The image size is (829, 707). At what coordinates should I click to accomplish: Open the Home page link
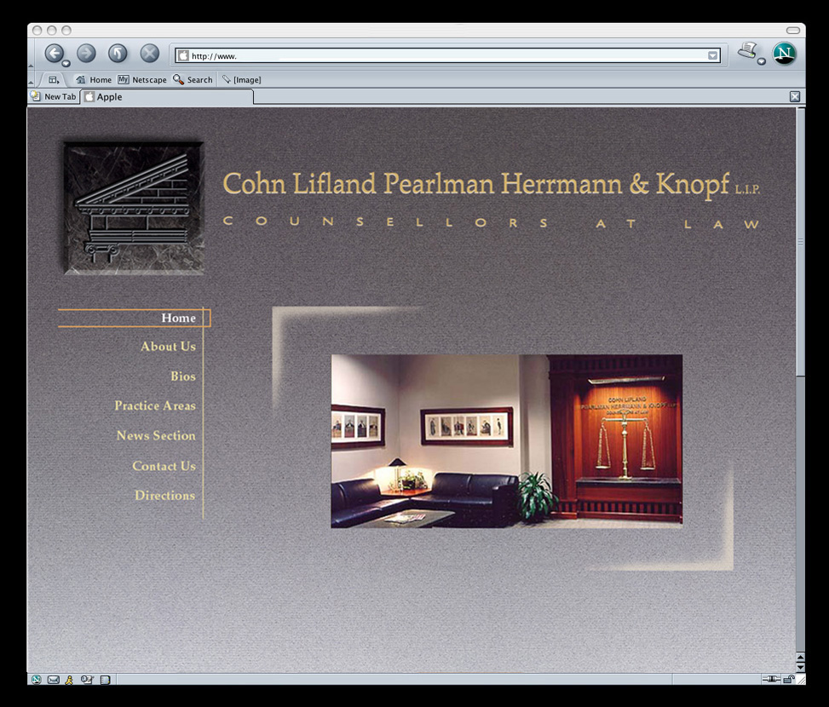(x=179, y=318)
